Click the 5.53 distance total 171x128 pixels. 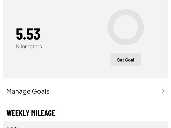coord(28,34)
